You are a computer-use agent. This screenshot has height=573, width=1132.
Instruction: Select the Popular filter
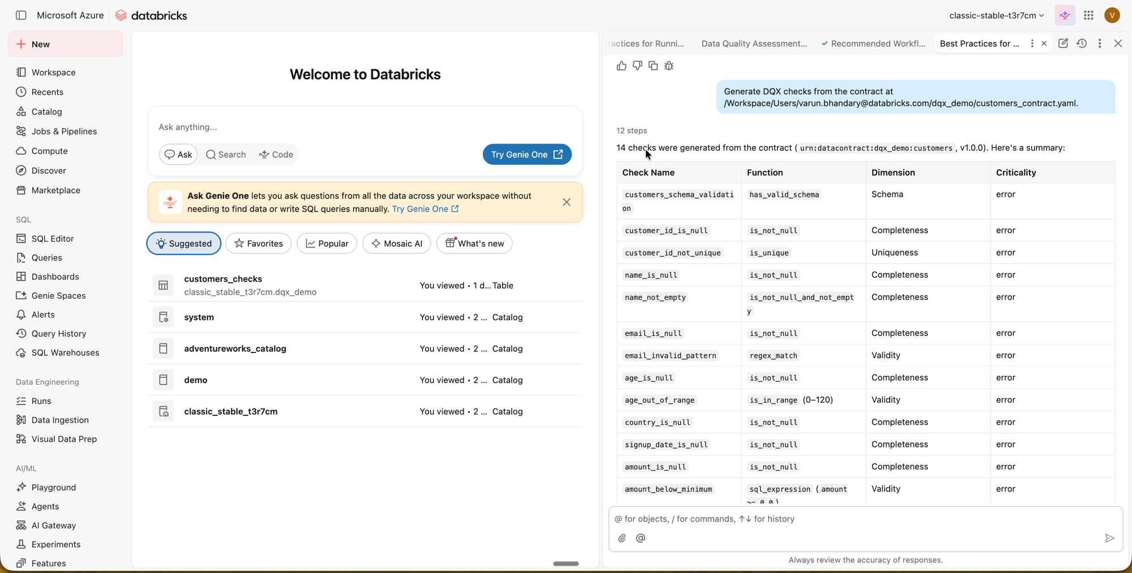327,243
